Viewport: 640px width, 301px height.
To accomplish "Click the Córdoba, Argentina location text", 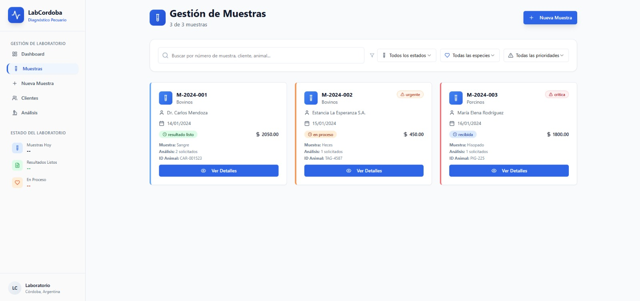I will (x=42, y=292).
